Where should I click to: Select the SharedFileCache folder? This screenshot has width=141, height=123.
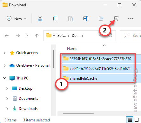pyautogui.click(x=83, y=79)
